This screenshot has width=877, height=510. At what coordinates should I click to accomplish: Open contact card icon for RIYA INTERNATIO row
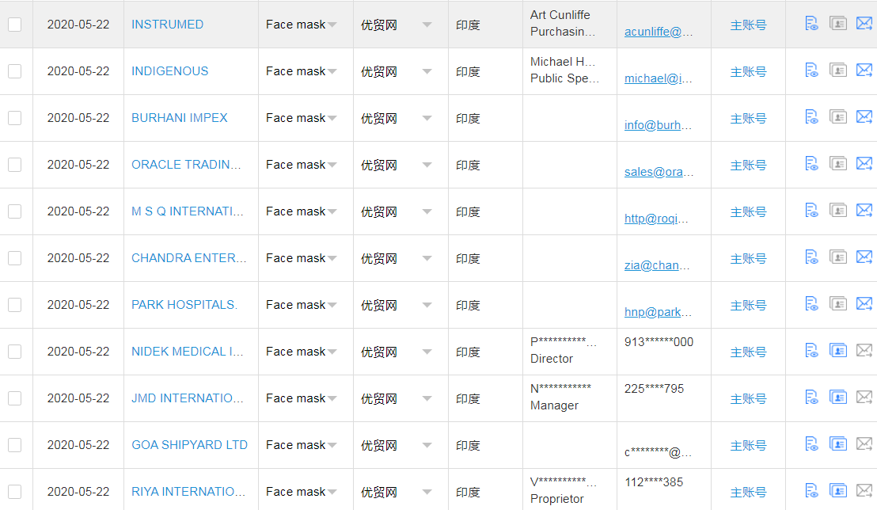pos(838,491)
